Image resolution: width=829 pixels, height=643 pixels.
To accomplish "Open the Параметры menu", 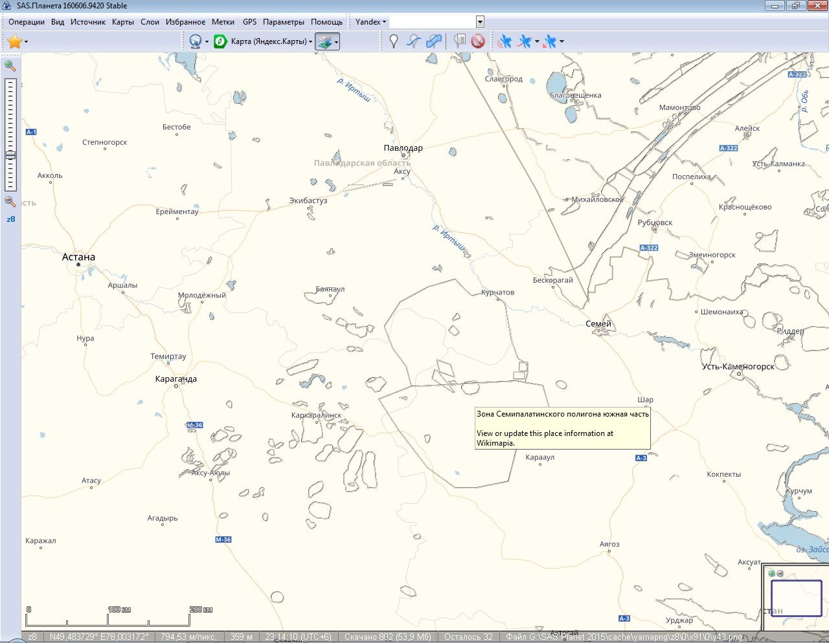I will pos(284,21).
